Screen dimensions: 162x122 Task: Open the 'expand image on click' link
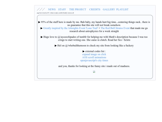pos(94,54)
